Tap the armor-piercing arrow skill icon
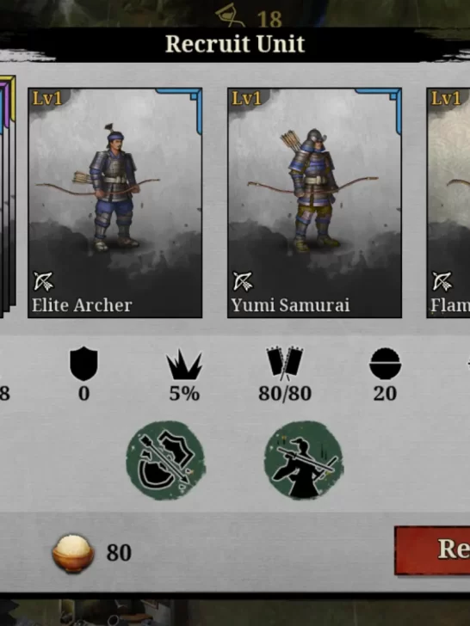Image resolution: width=470 pixels, height=626 pixels. point(166,460)
